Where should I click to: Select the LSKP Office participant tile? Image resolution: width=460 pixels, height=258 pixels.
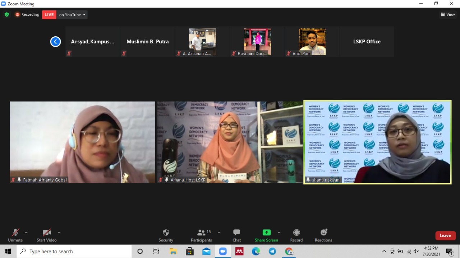coord(367,42)
